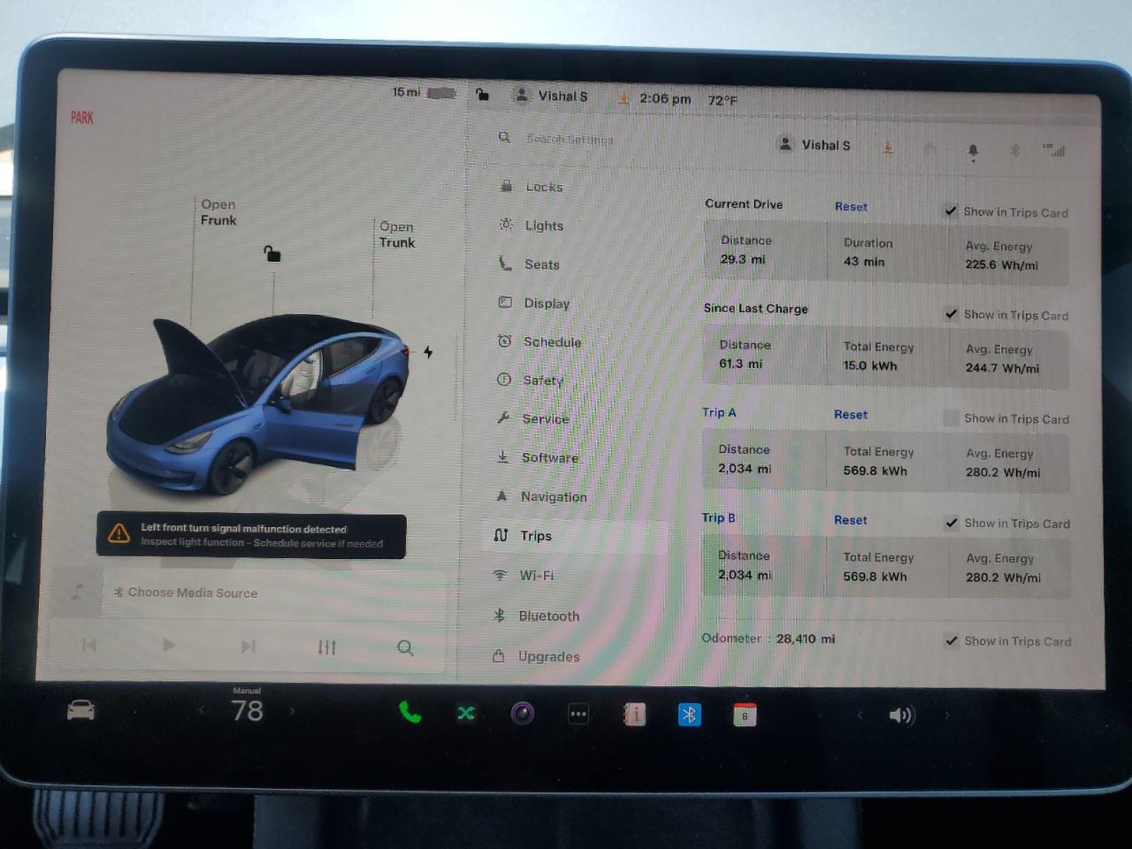Open the calendar app from the launcher bar
1132x849 pixels.
click(x=744, y=714)
